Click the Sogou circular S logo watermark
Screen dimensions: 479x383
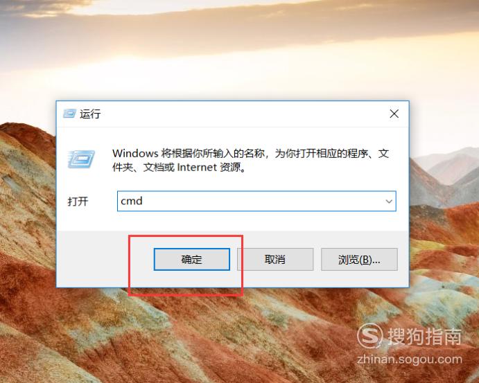click(369, 336)
